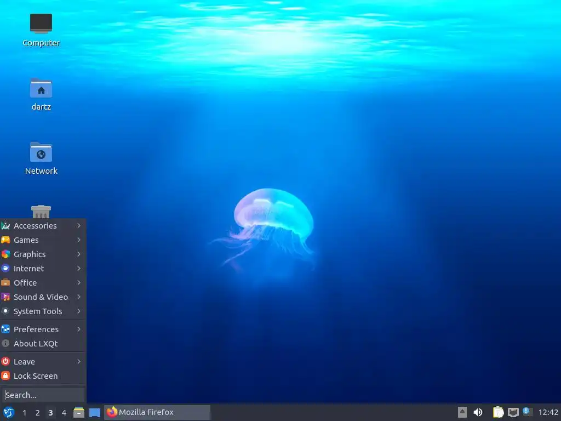The height and width of the screenshot is (421, 561).
Task: Click the Firefox icon in the taskbar
Action: click(112, 412)
